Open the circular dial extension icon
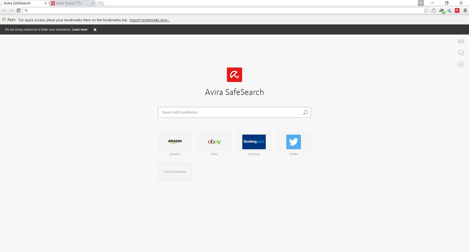The image size is (469, 252). (434, 10)
